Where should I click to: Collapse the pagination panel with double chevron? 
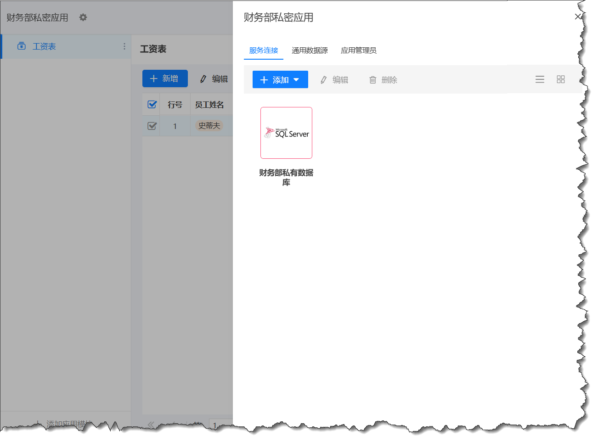coord(150,425)
